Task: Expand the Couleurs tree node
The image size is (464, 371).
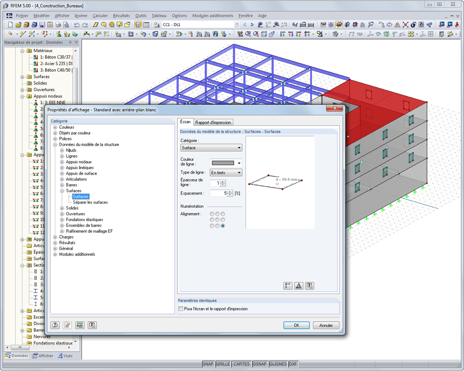Action: click(55, 127)
